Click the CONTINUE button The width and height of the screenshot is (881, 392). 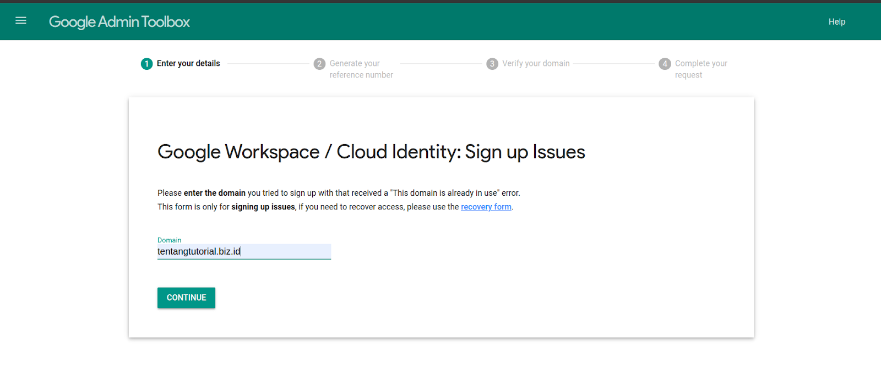[186, 297]
